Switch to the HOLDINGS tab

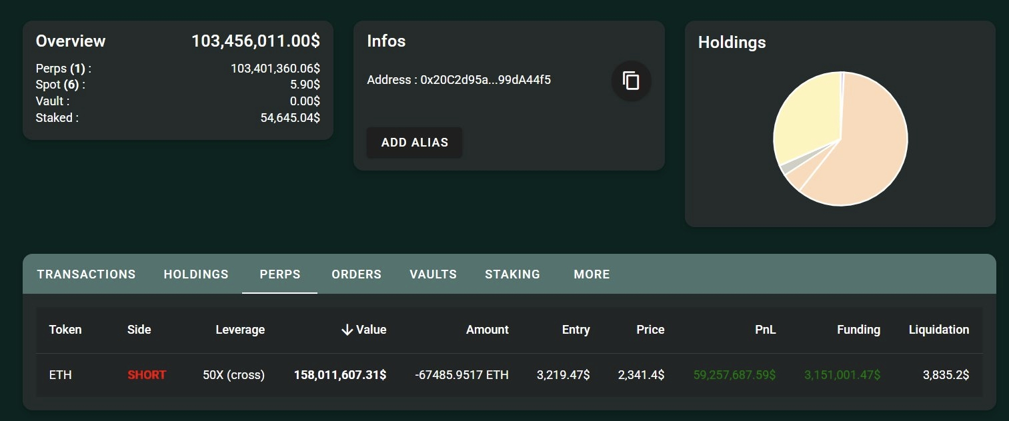pyautogui.click(x=196, y=274)
